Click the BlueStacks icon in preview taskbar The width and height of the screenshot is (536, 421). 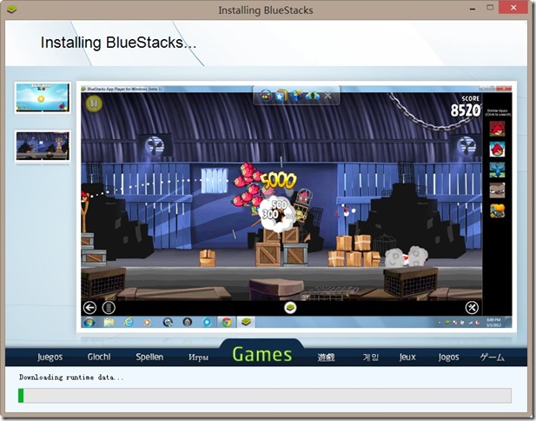click(x=246, y=322)
